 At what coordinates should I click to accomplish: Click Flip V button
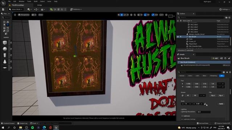(x=221, y=96)
